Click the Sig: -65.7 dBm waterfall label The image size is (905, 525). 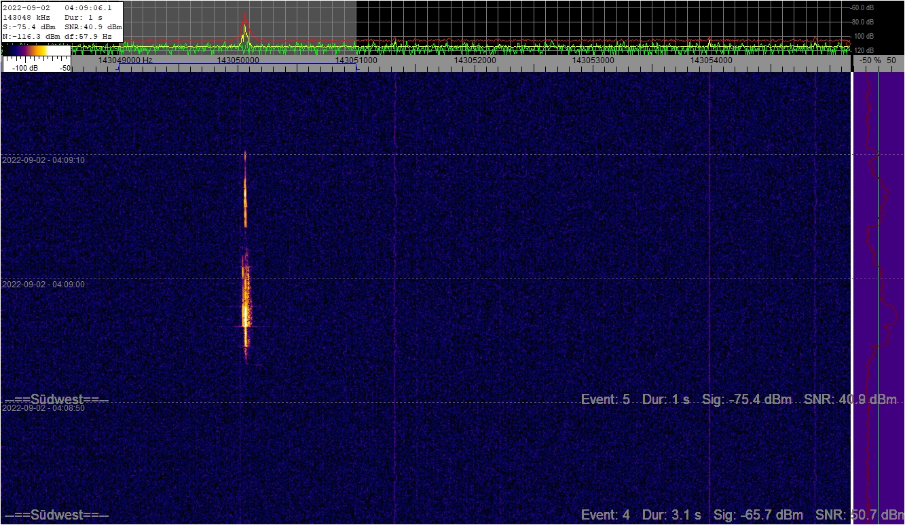[758, 515]
